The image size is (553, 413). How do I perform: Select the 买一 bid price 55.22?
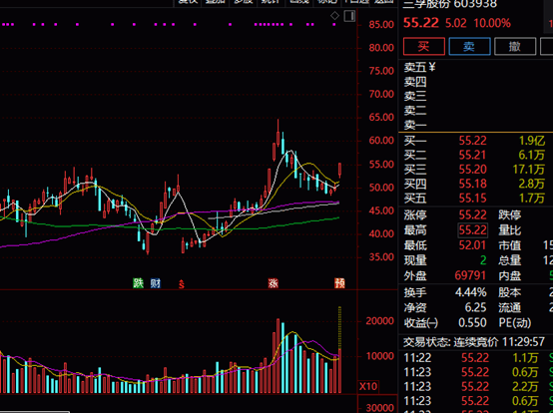472,141
